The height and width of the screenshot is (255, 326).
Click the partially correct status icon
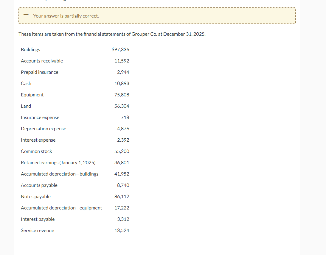click(x=26, y=14)
